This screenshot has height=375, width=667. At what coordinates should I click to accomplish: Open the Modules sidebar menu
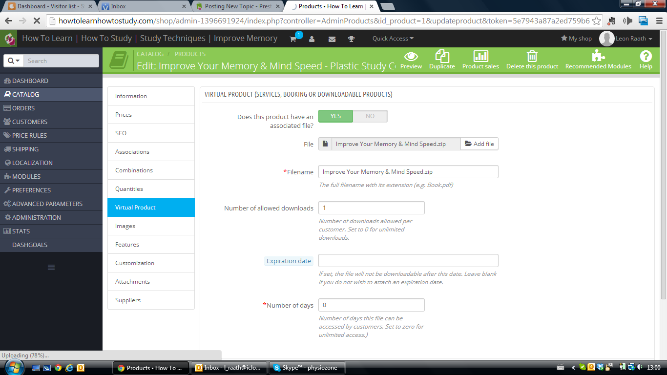point(51,176)
